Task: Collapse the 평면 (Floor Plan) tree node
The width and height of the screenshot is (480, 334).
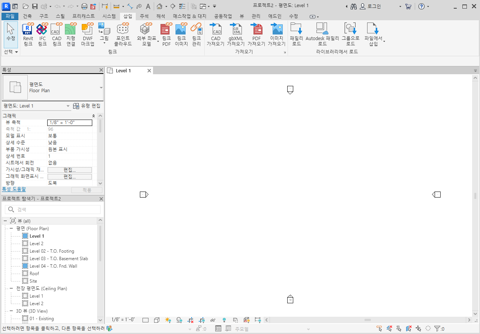Action: 11,229
